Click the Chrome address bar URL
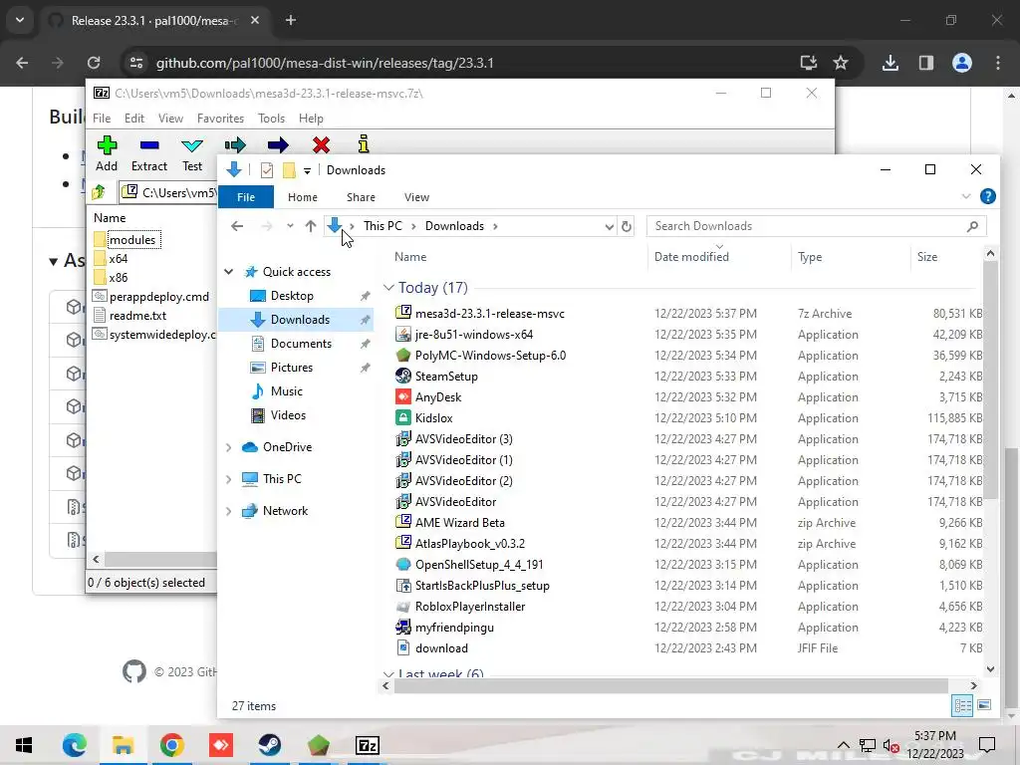Screen dimensions: 1020x765 325,63
